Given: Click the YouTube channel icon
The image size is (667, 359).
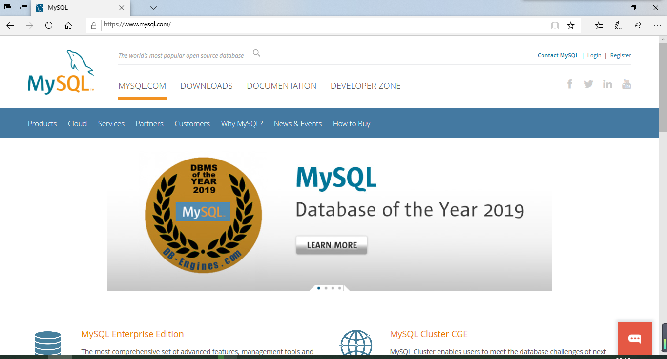Looking at the screenshot, I should tap(626, 84).
